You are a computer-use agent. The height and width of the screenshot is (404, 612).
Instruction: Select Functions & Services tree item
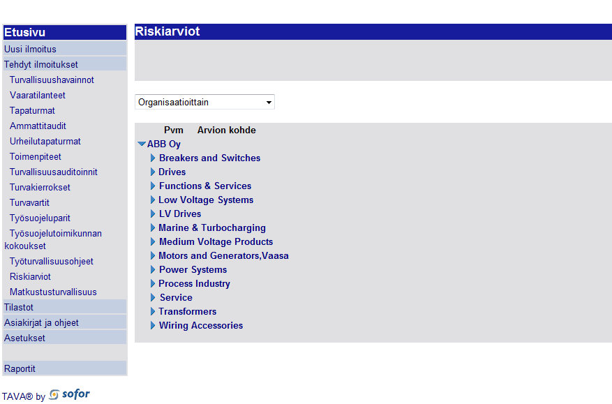(x=205, y=186)
